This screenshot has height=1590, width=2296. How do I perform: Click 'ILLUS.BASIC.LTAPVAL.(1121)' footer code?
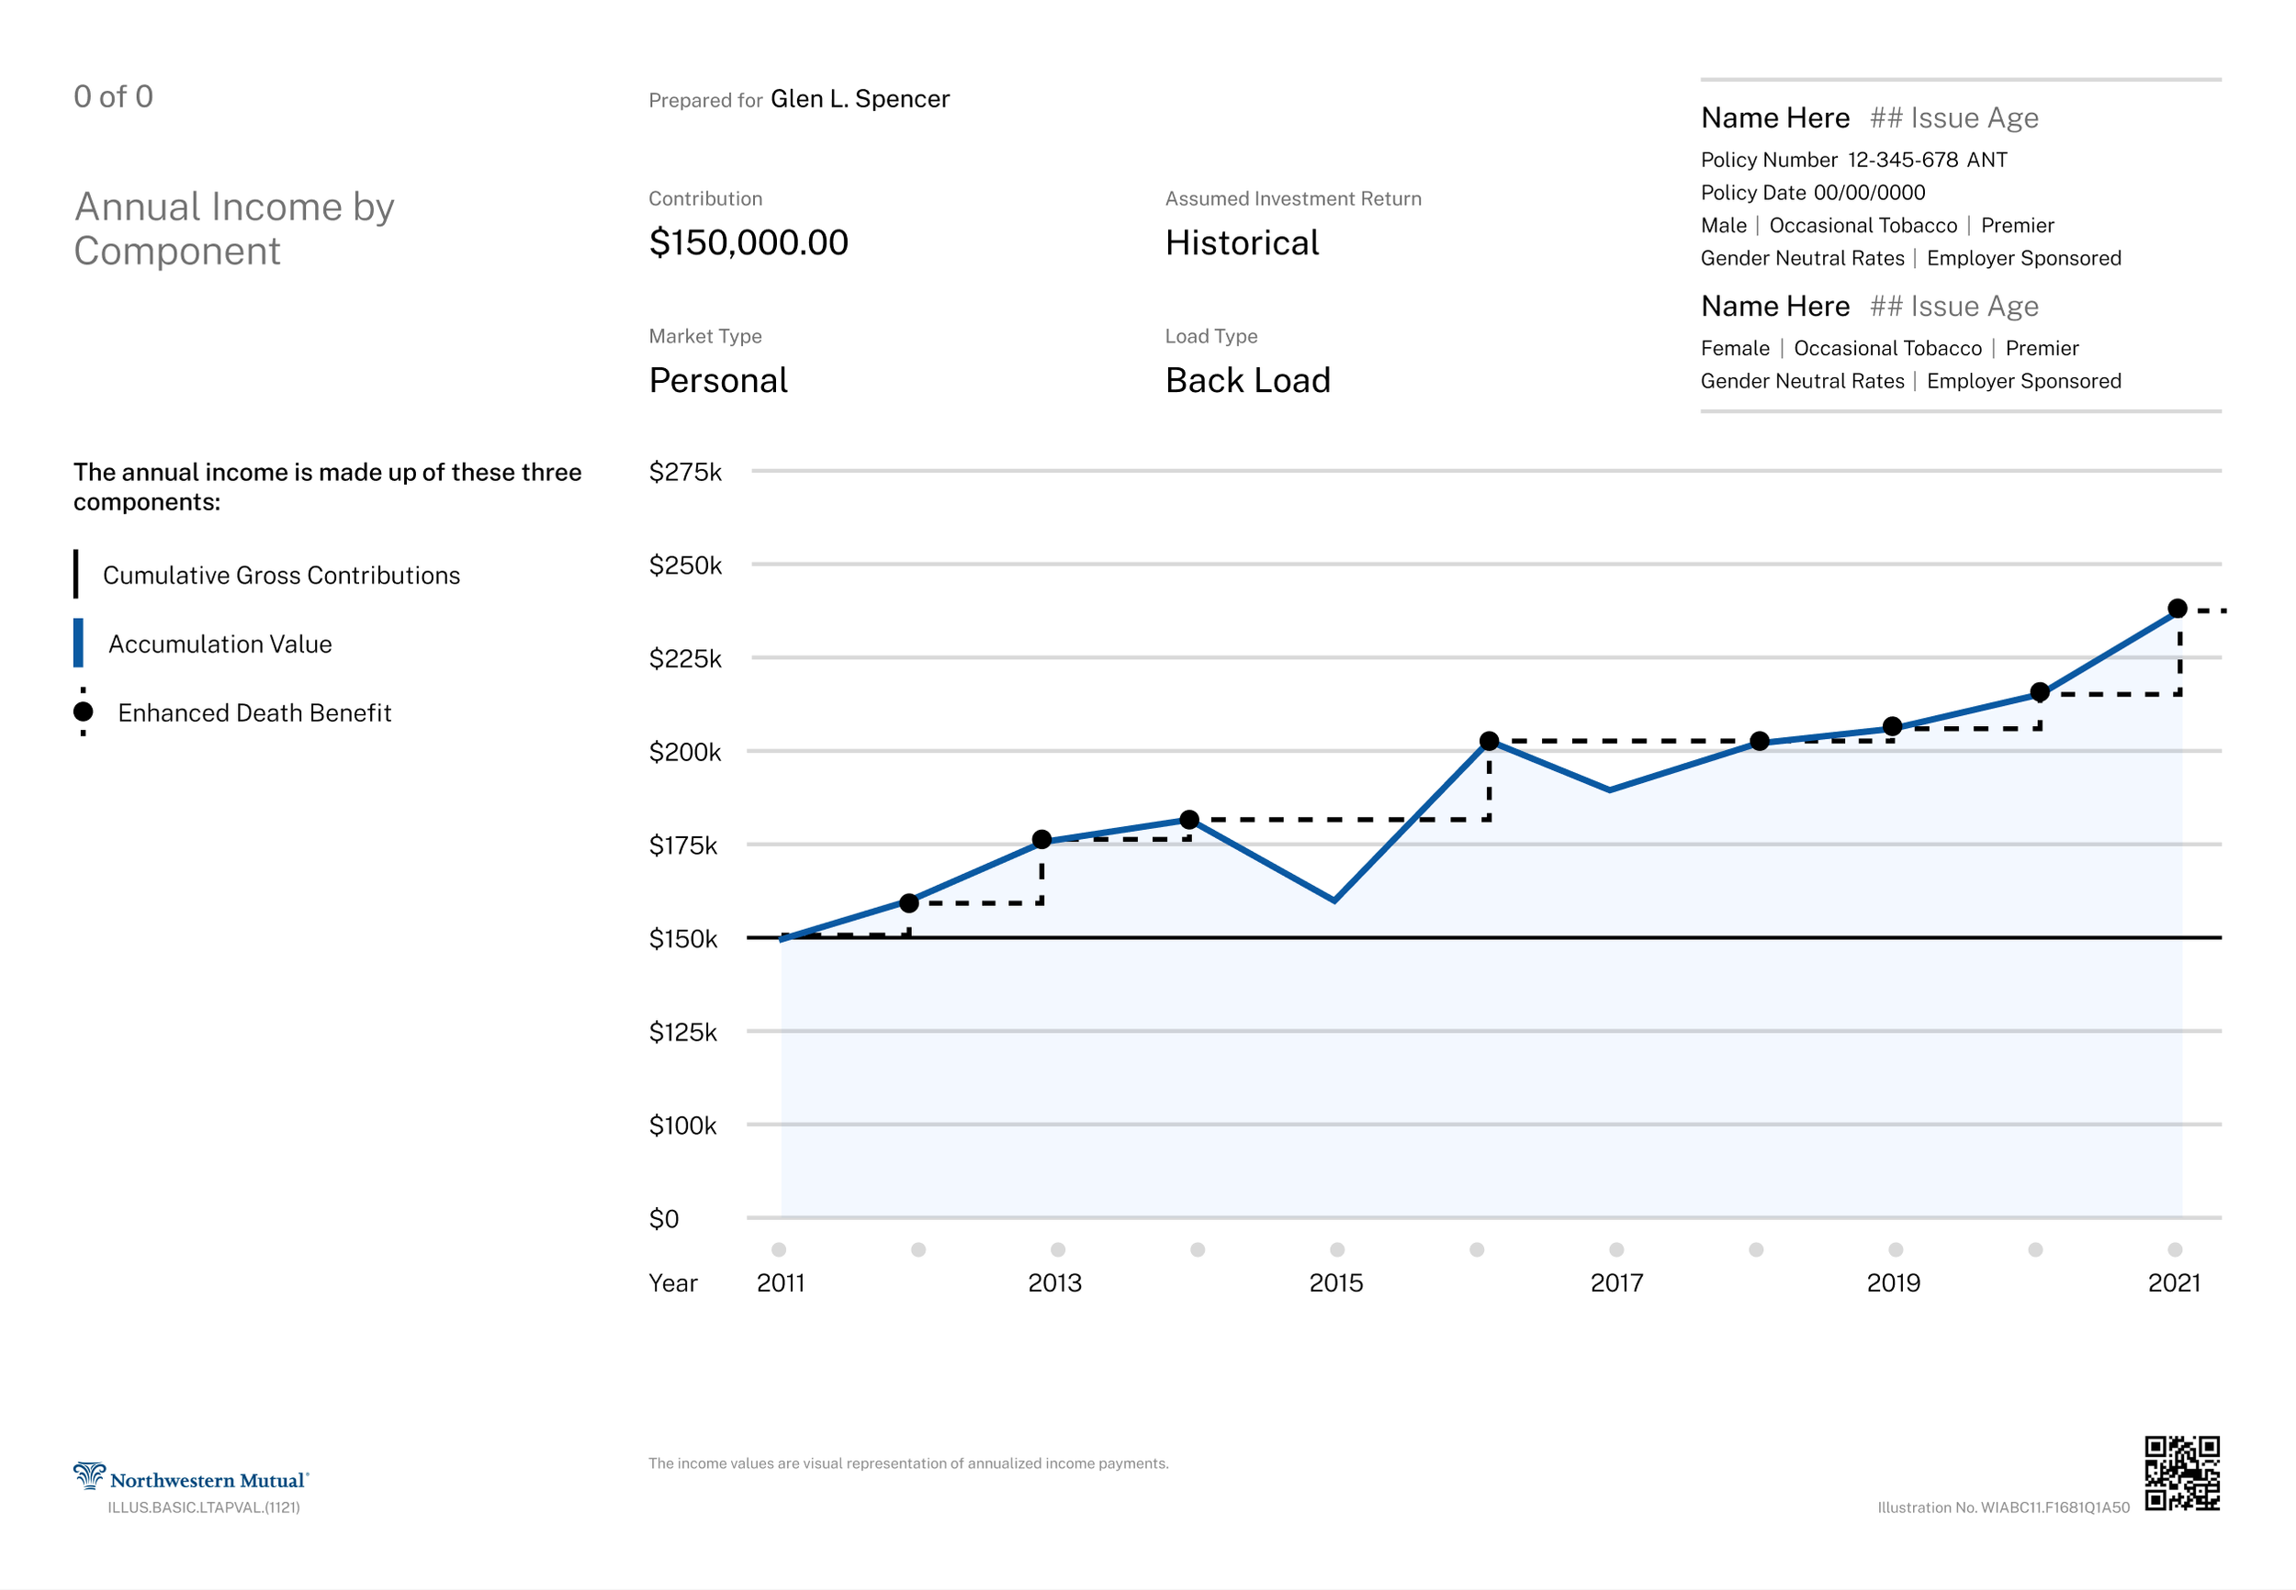point(203,1507)
